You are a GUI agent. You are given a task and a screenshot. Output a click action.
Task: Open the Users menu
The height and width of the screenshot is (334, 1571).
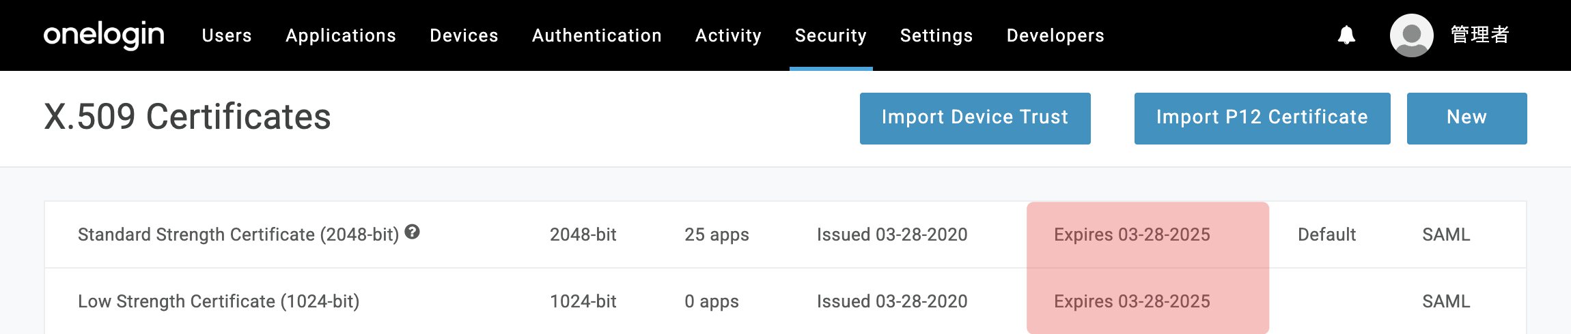pos(227,35)
